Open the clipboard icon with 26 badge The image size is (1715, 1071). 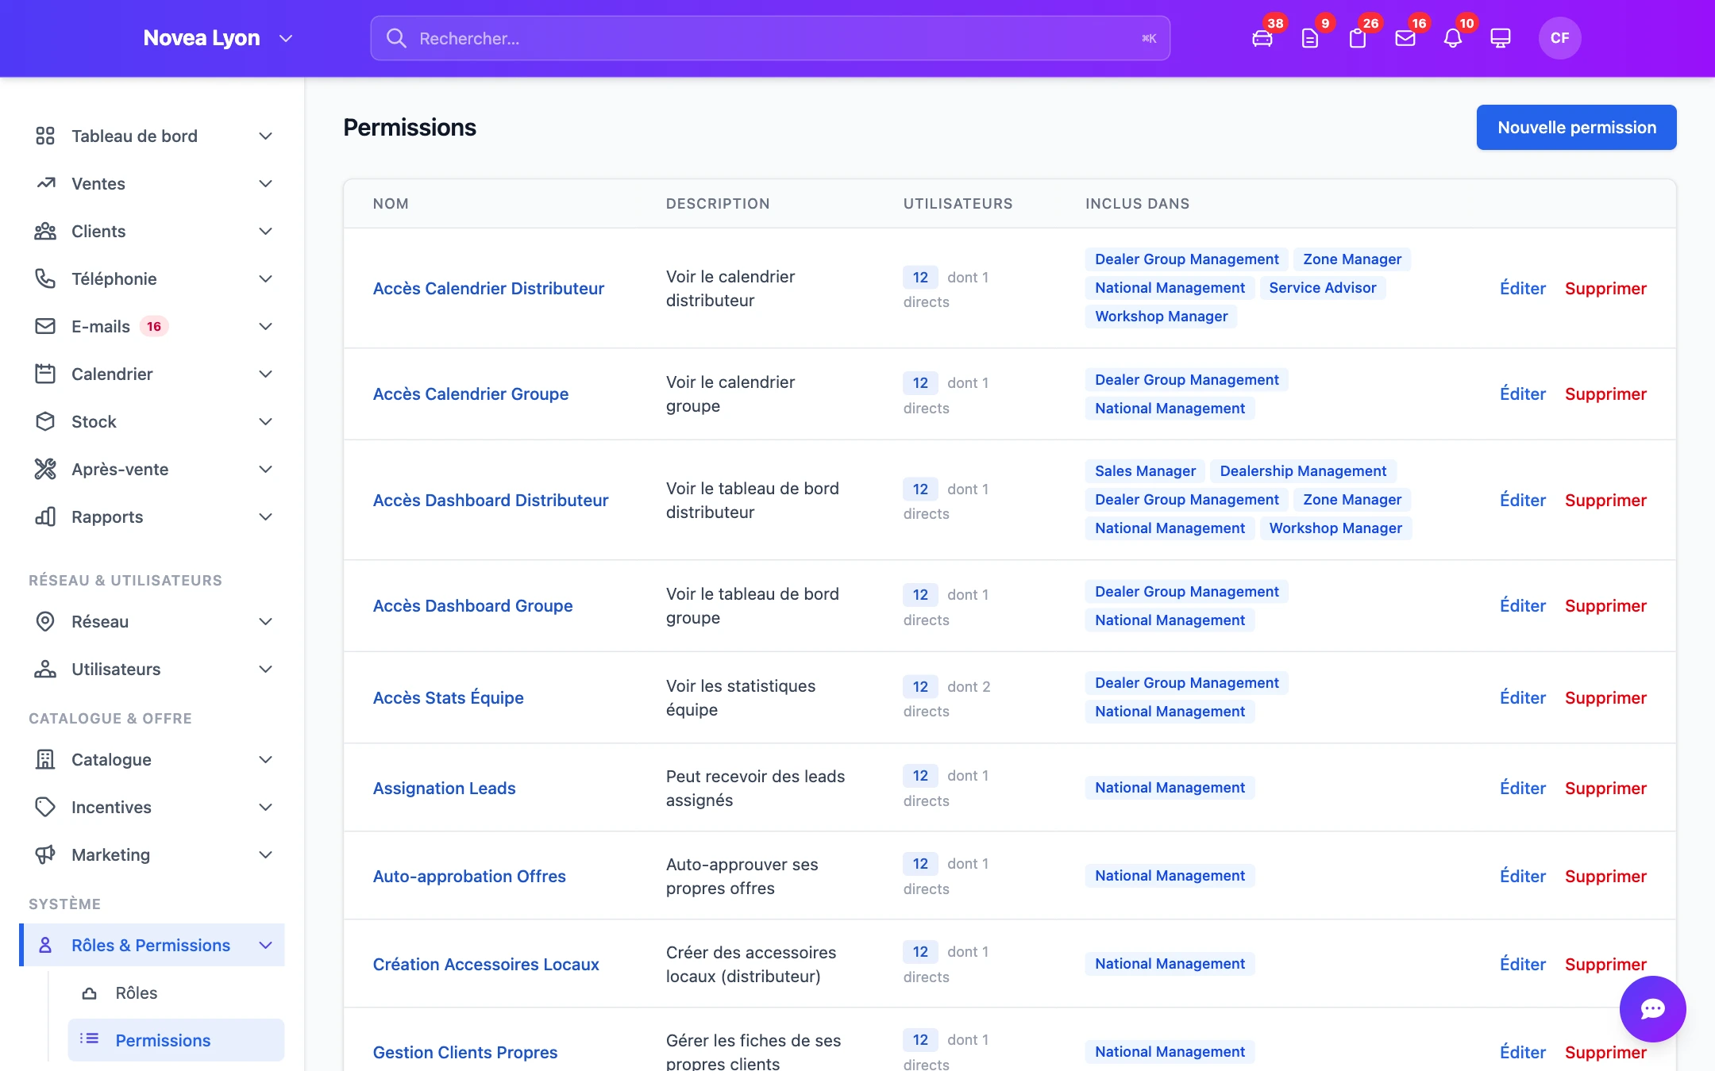tap(1358, 38)
